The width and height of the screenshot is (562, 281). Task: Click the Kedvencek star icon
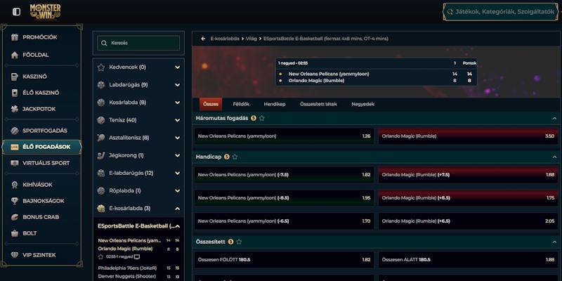(x=101, y=67)
